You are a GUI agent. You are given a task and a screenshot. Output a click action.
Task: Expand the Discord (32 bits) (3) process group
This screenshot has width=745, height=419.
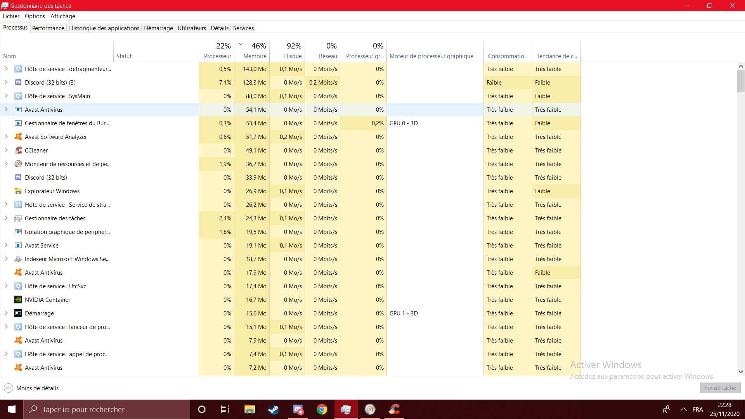pyautogui.click(x=6, y=82)
